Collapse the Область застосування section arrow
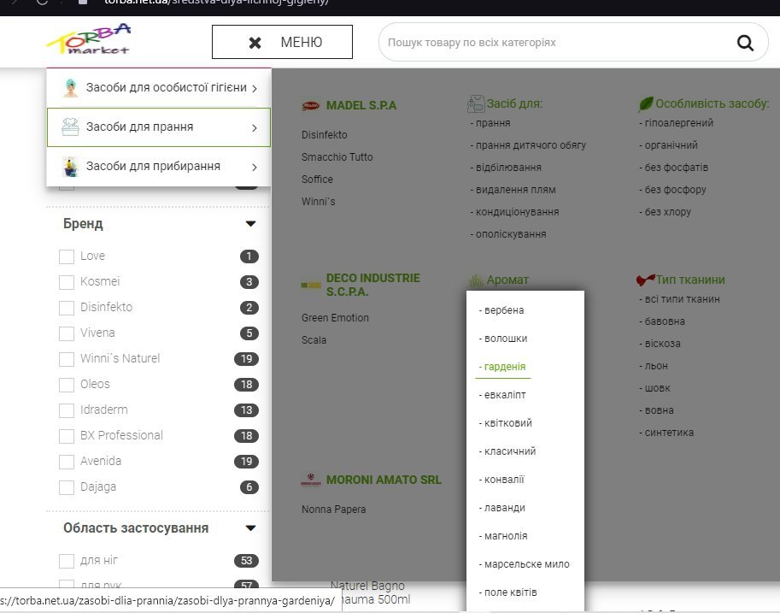Screen dimensions: 780x613 [250, 528]
